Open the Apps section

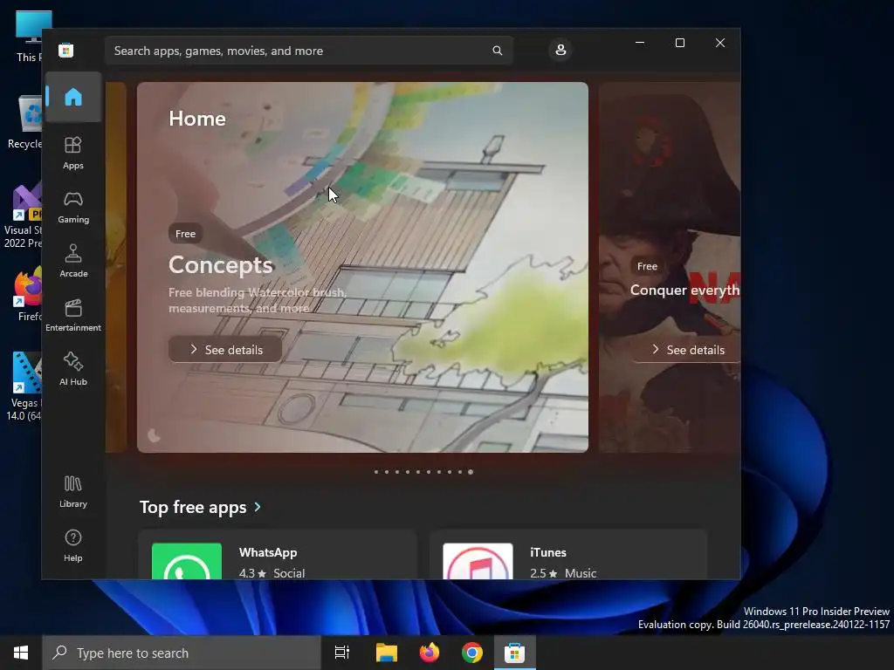click(x=73, y=153)
